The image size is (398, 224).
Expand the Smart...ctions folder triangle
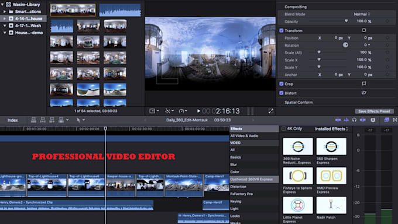5,12
